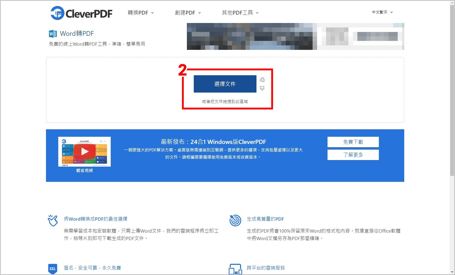Viewport: 455px width, 275px height.
Task: Click the Word轉PDF page title
Action: pos(77,33)
